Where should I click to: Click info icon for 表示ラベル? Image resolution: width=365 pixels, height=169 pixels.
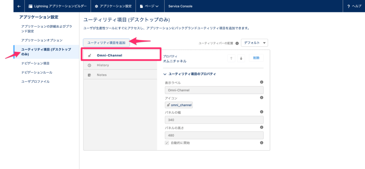261,82
